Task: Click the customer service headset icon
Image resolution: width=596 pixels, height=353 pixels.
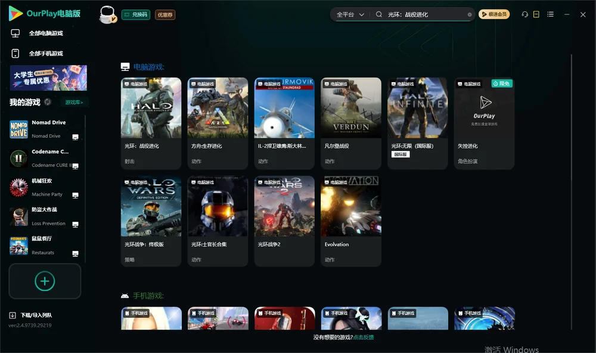Action: click(x=525, y=14)
